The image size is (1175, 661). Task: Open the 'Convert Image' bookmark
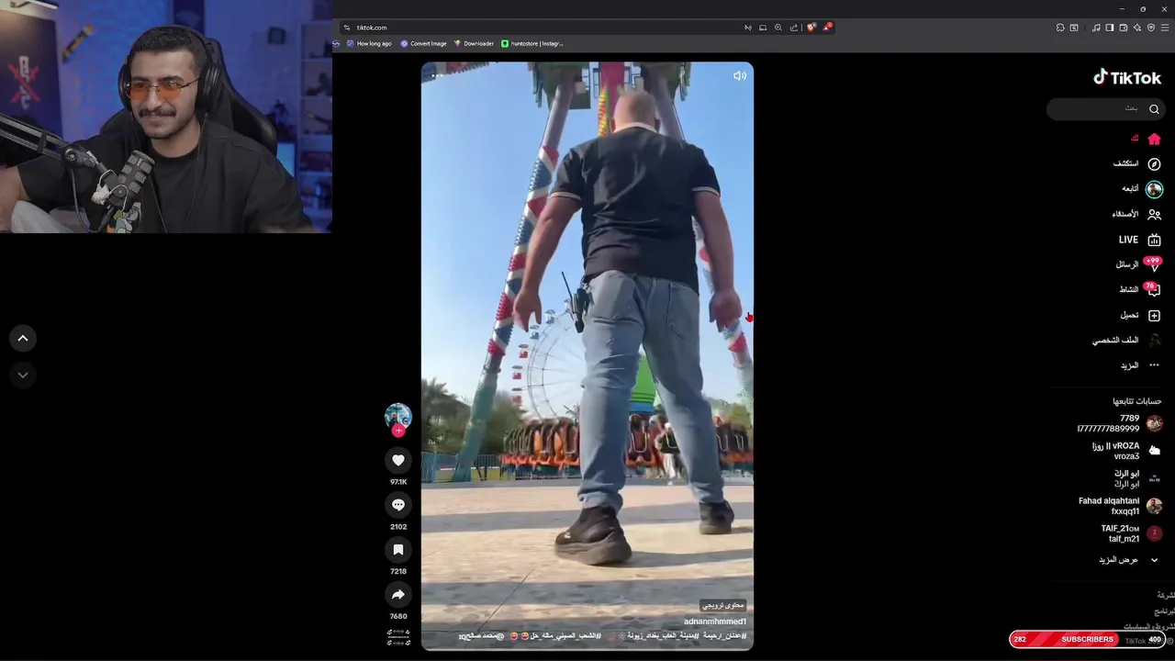pos(423,43)
